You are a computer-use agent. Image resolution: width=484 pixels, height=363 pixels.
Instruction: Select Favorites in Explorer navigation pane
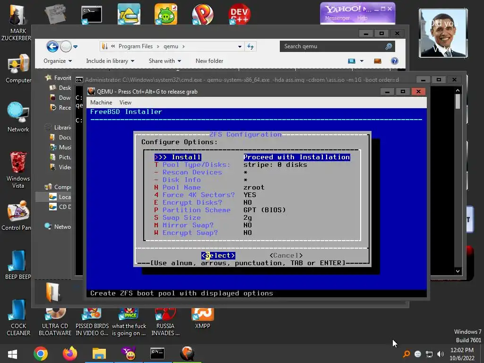point(58,78)
